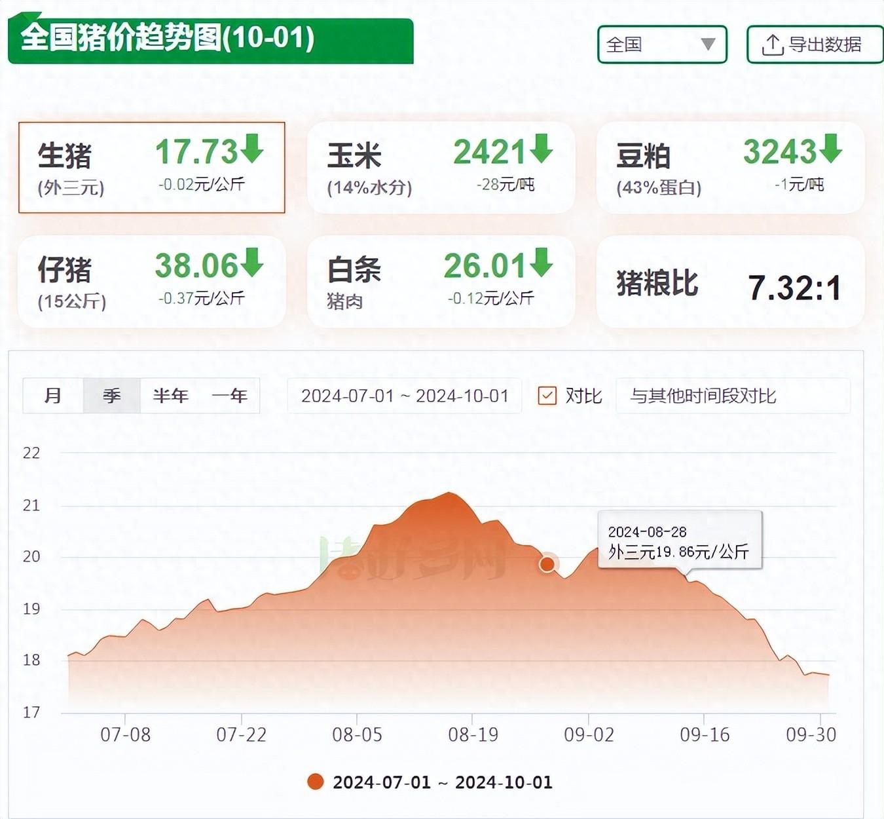Switch to the 一年 time range tab
884x819 pixels.
229,396
